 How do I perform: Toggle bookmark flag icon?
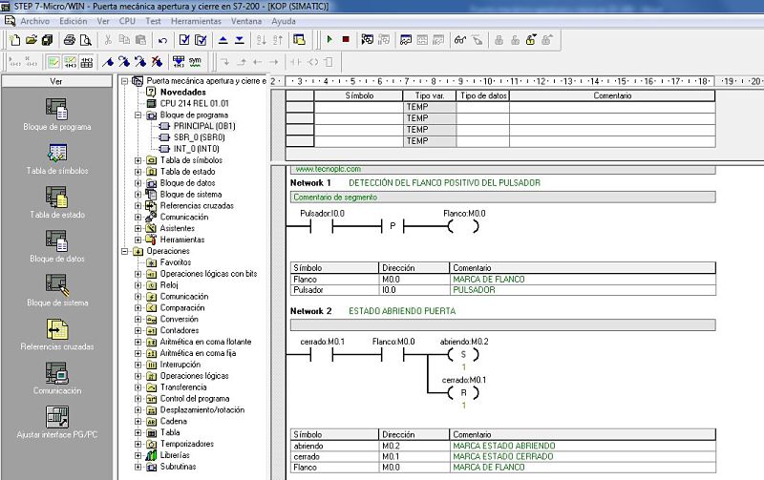(108, 62)
